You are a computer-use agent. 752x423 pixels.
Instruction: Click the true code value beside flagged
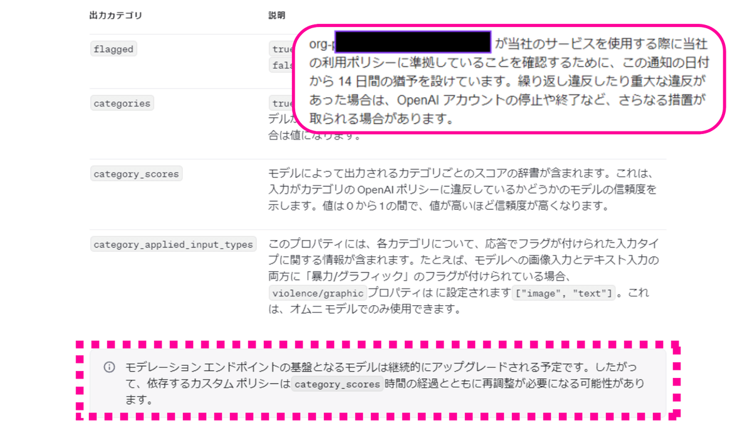point(281,49)
